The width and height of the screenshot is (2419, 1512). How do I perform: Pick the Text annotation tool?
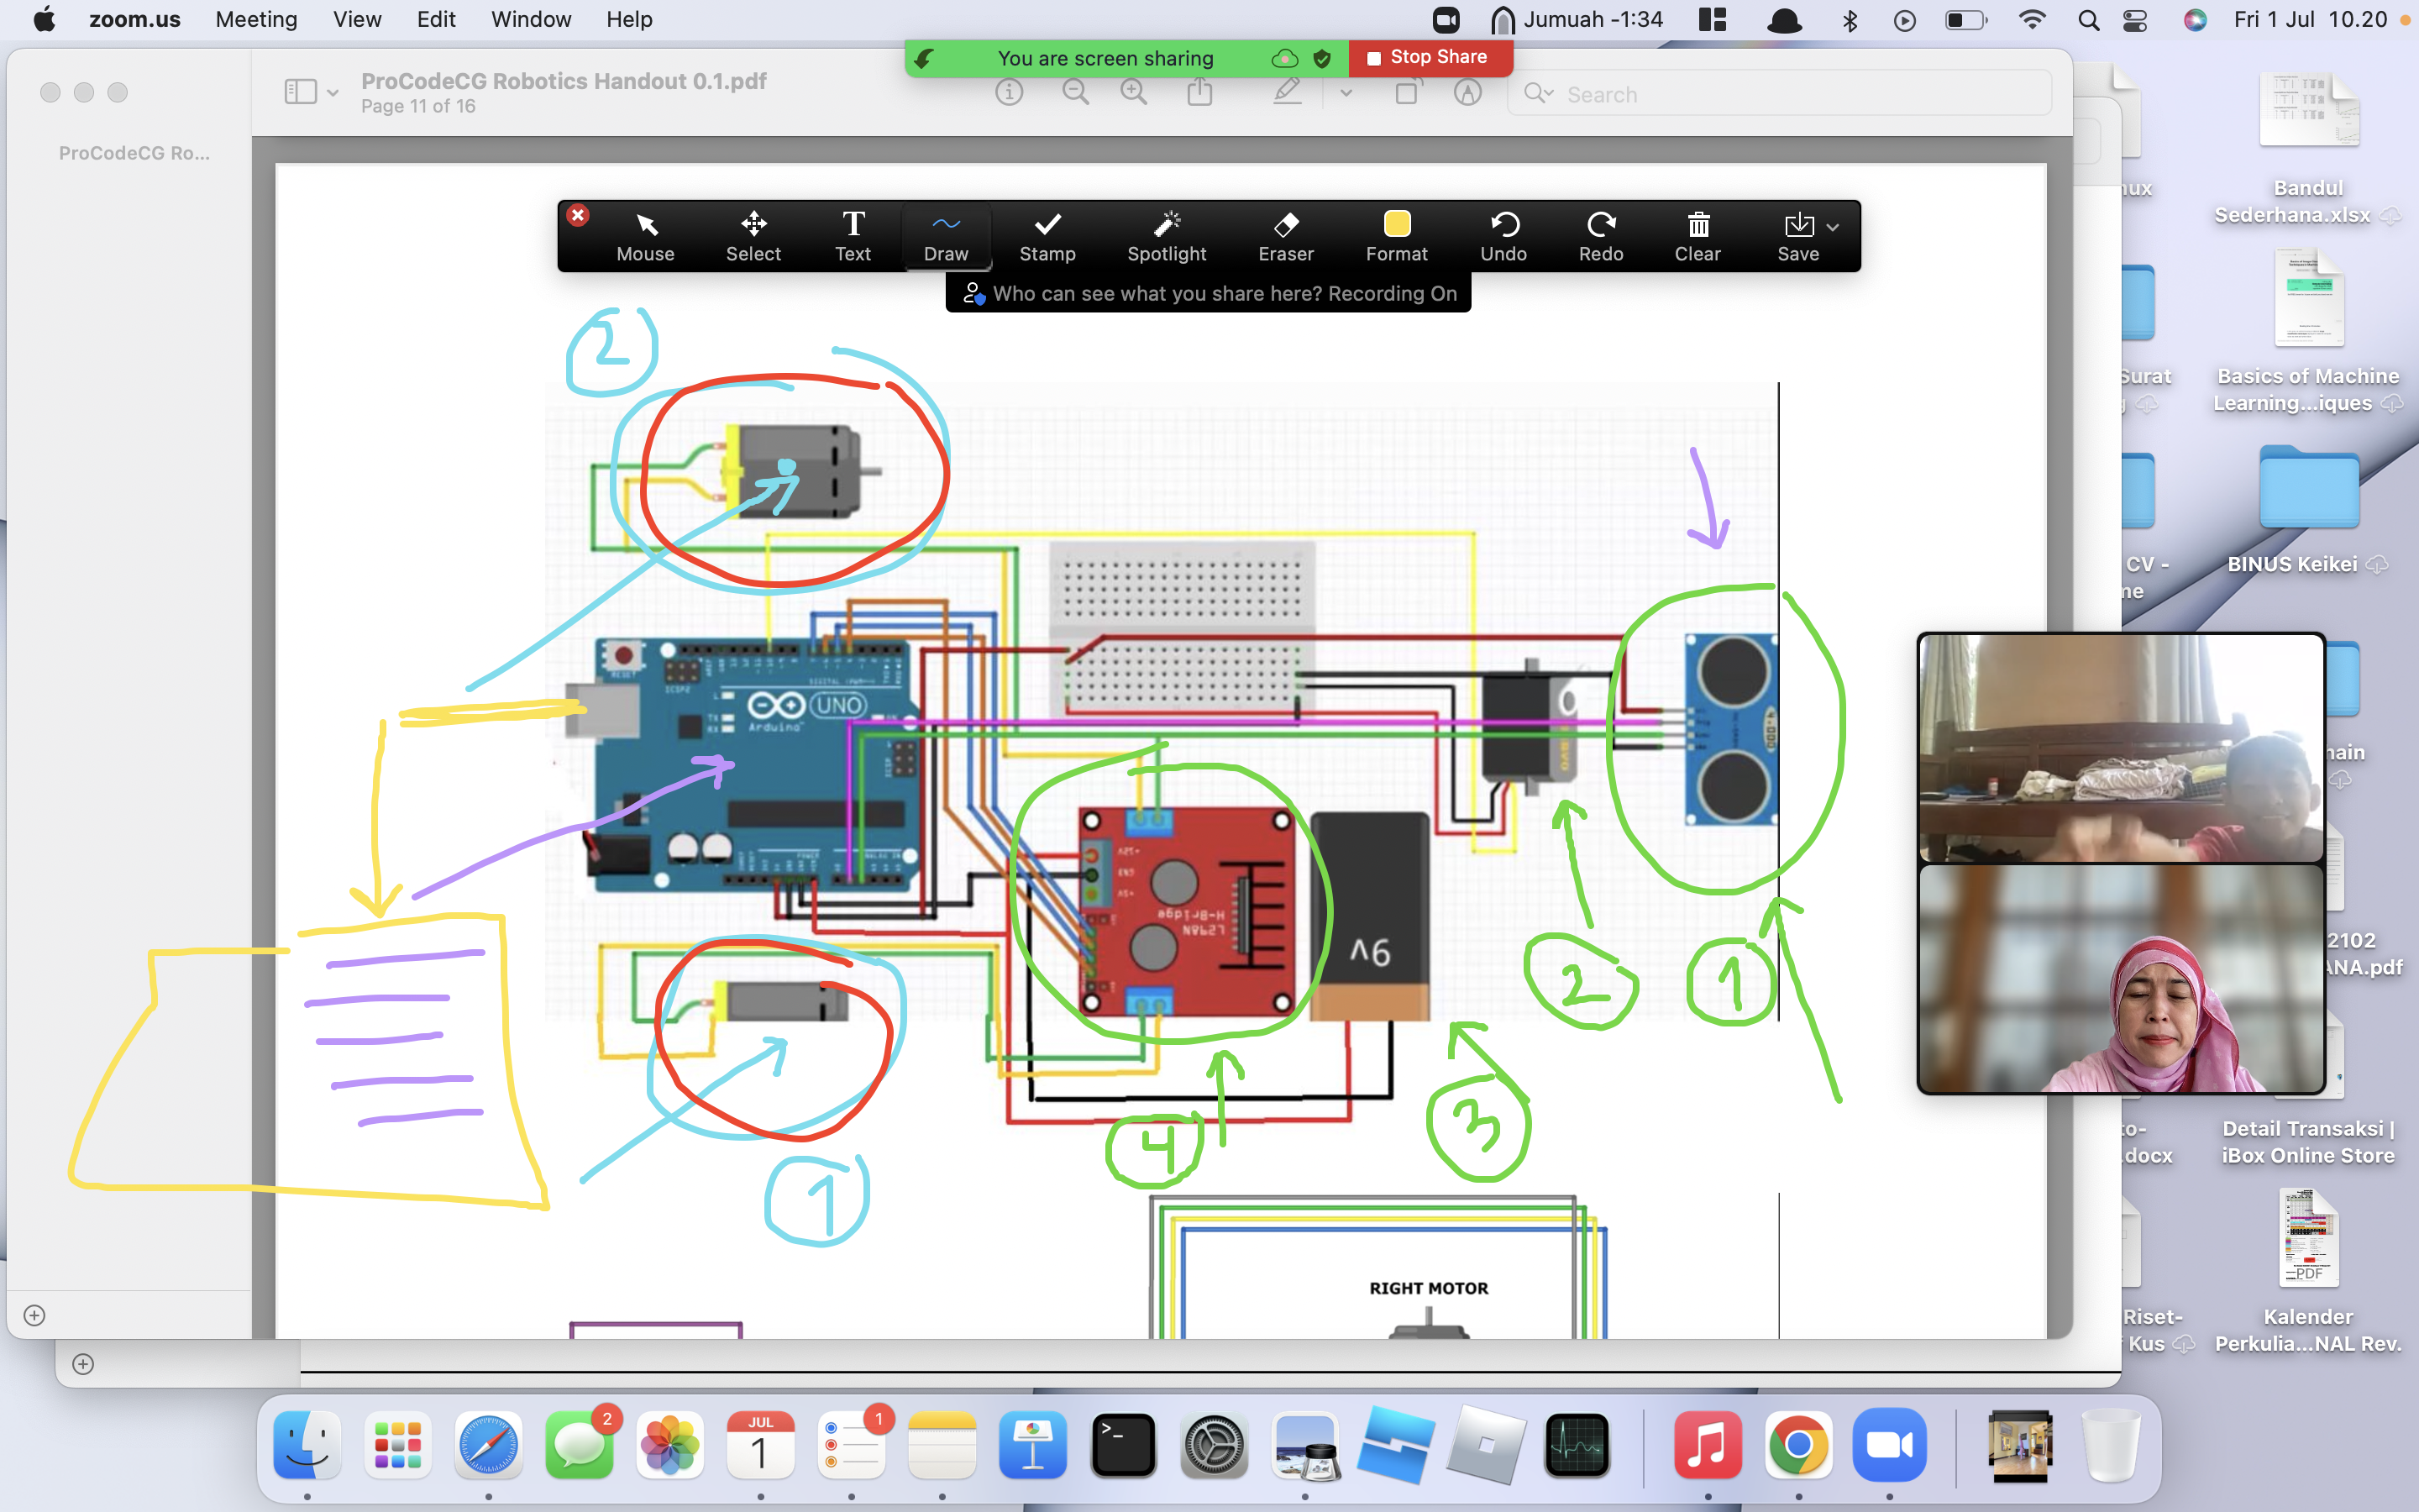click(853, 237)
